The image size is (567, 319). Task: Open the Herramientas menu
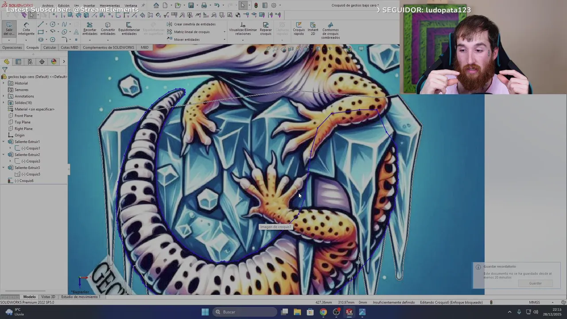[x=109, y=6]
